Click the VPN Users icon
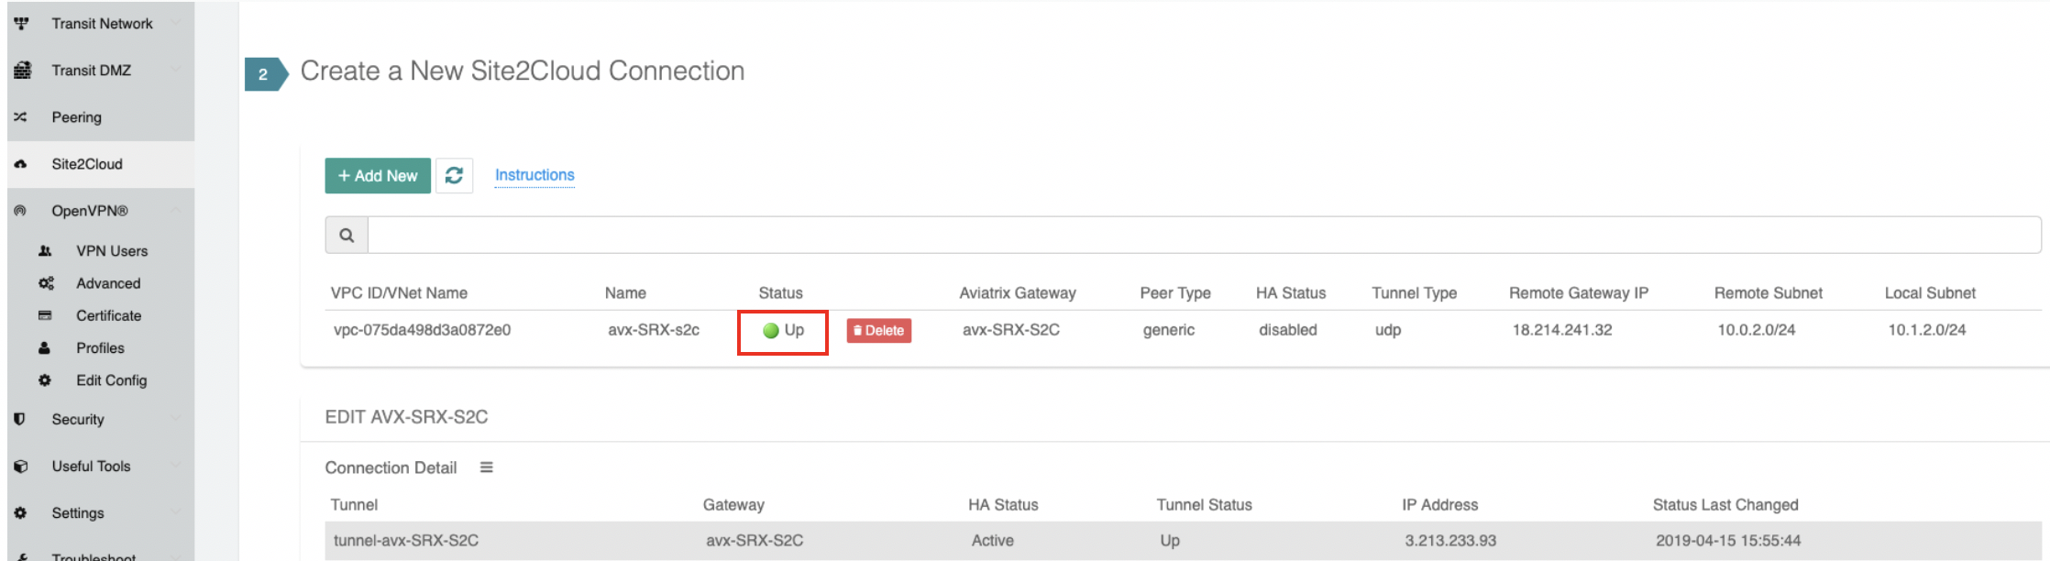 click(x=45, y=251)
